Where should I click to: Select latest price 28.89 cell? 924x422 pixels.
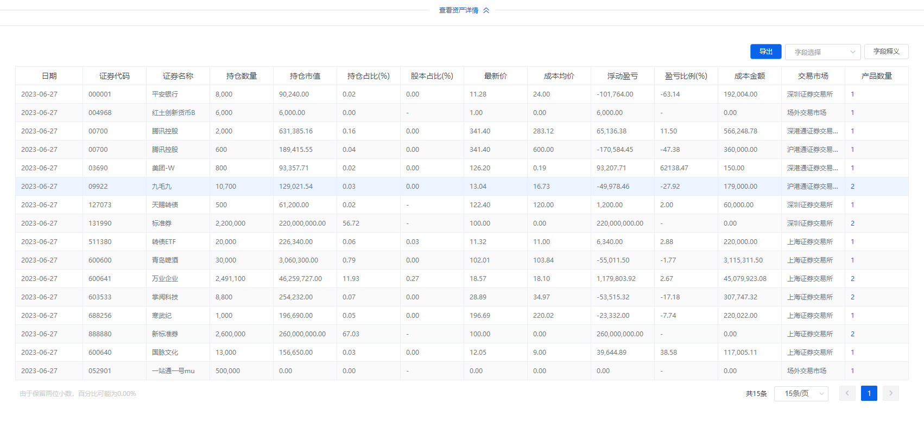[496, 297]
